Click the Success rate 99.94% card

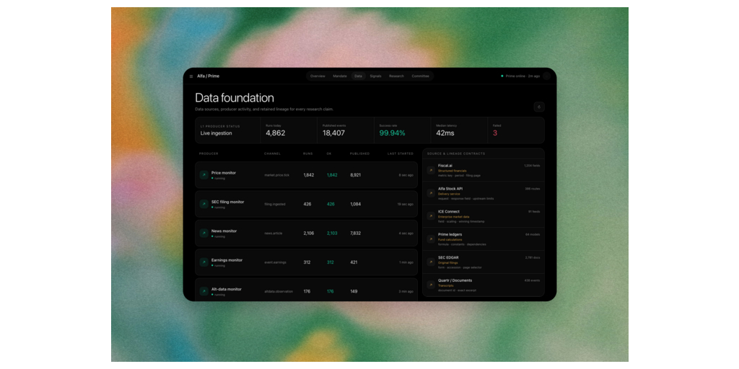402,130
